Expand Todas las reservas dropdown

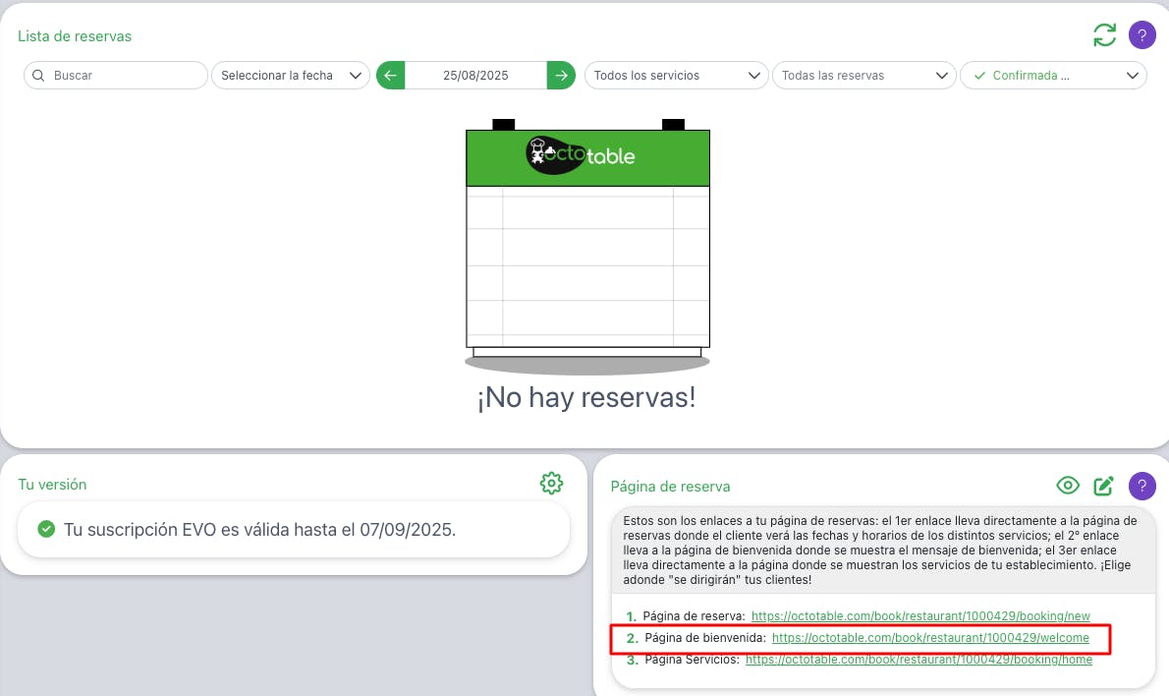point(864,76)
